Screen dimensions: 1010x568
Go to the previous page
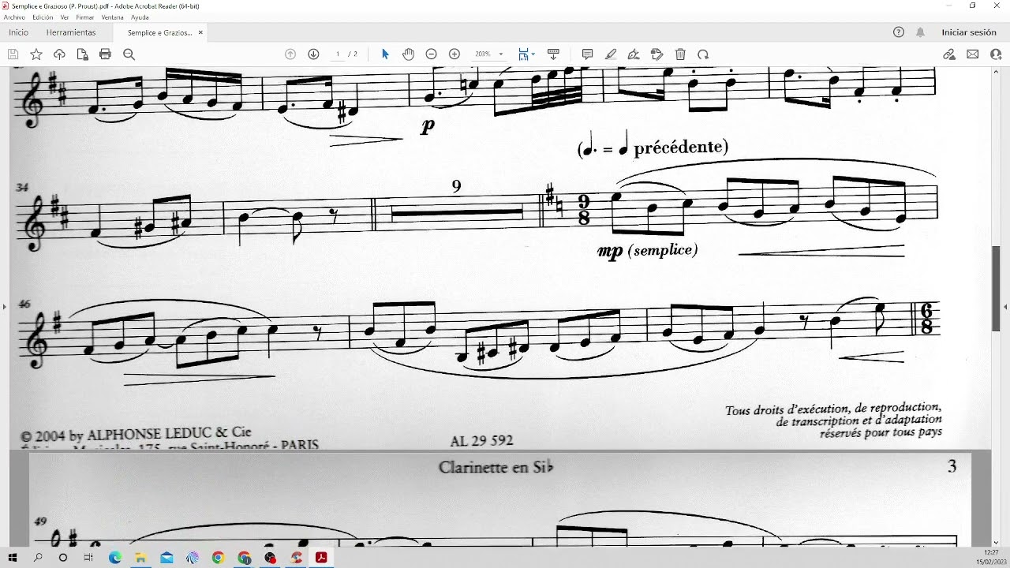290,54
